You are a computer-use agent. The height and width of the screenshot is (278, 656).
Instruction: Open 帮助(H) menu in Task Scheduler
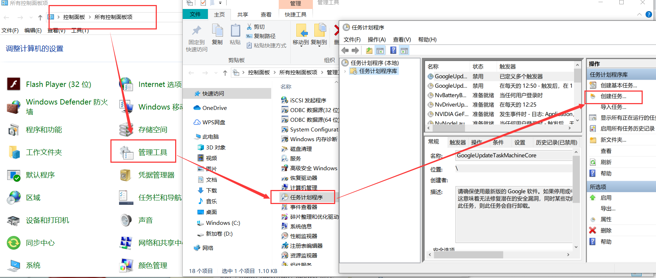tap(427, 40)
